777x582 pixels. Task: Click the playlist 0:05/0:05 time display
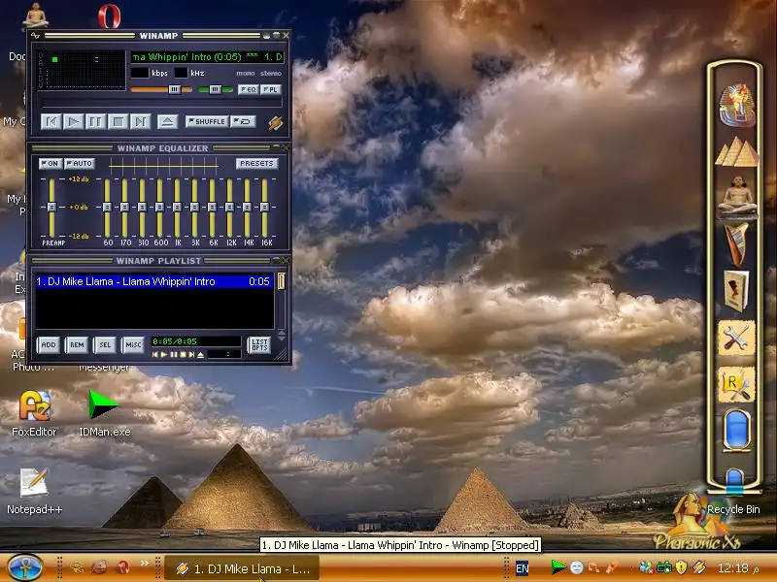195,341
